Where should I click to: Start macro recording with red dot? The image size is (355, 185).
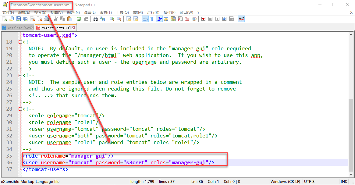point(203,19)
